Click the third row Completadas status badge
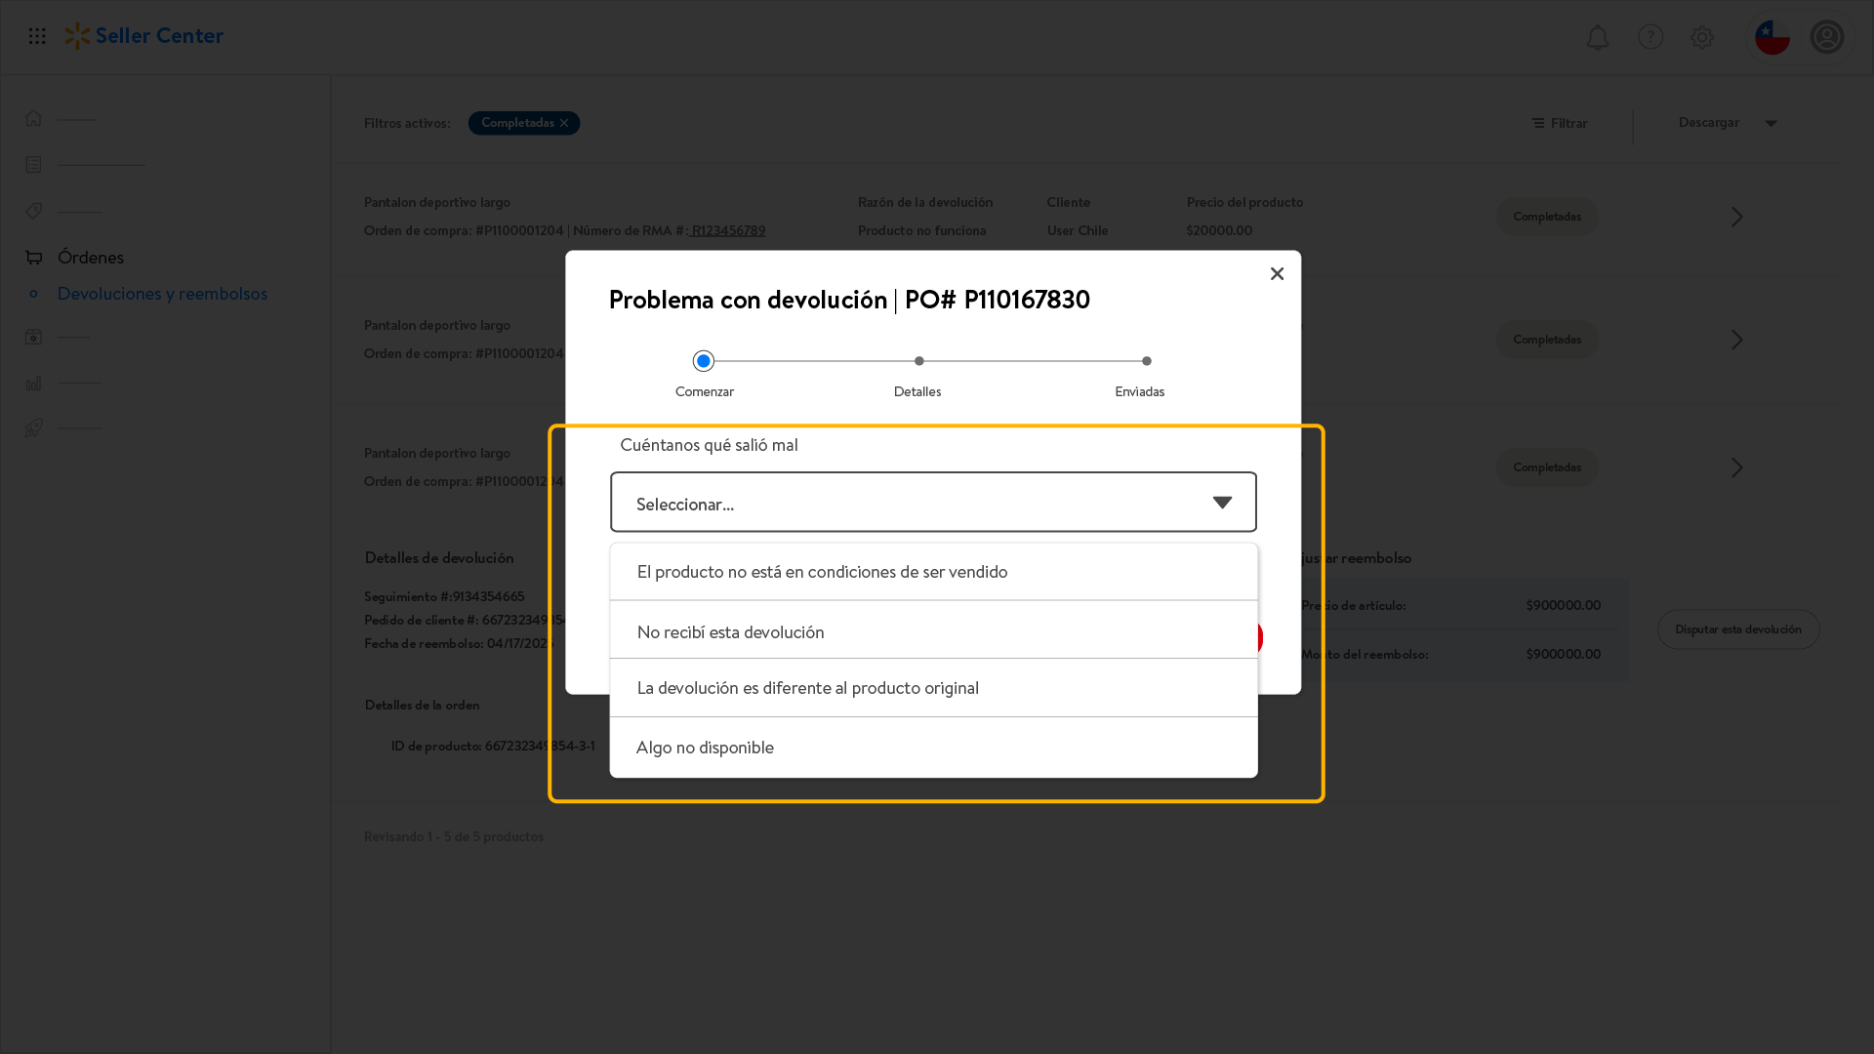 click(1547, 467)
